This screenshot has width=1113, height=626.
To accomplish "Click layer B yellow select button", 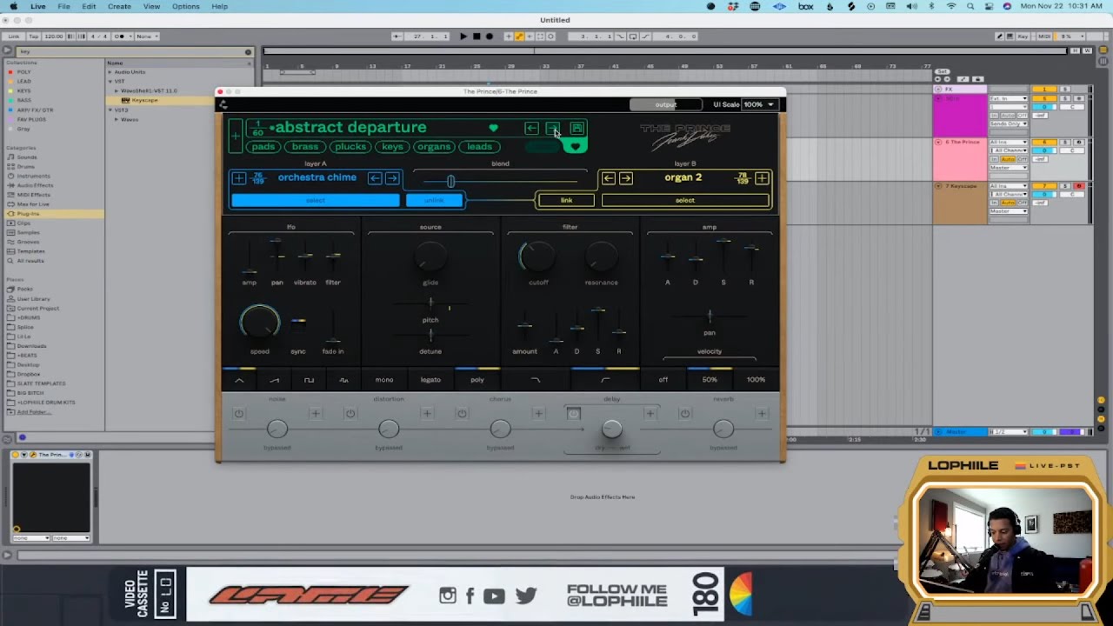I will pos(685,201).
